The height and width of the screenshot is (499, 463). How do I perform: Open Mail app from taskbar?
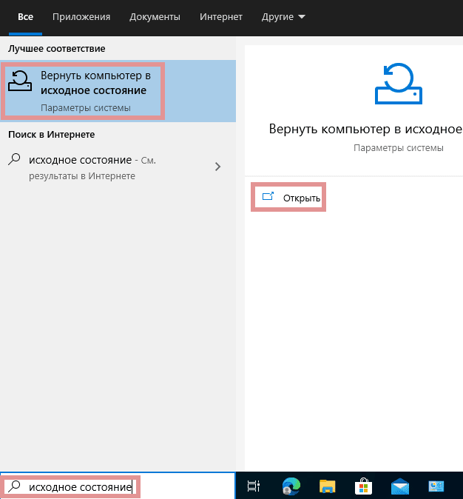pyautogui.click(x=400, y=486)
